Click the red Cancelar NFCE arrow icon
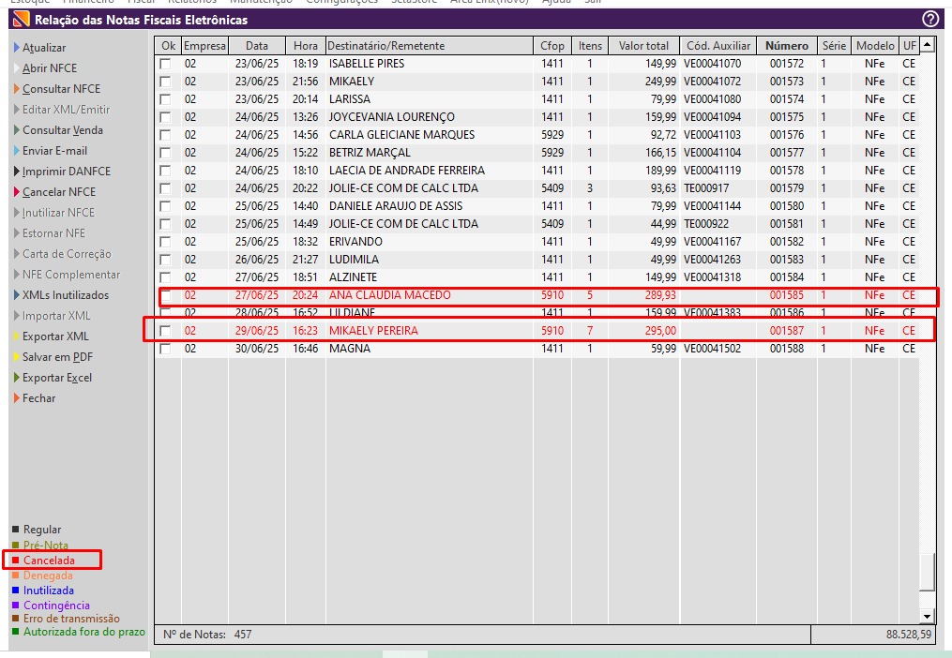 (x=16, y=192)
